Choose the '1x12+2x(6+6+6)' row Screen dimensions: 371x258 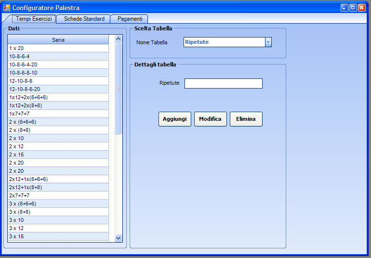[58, 98]
